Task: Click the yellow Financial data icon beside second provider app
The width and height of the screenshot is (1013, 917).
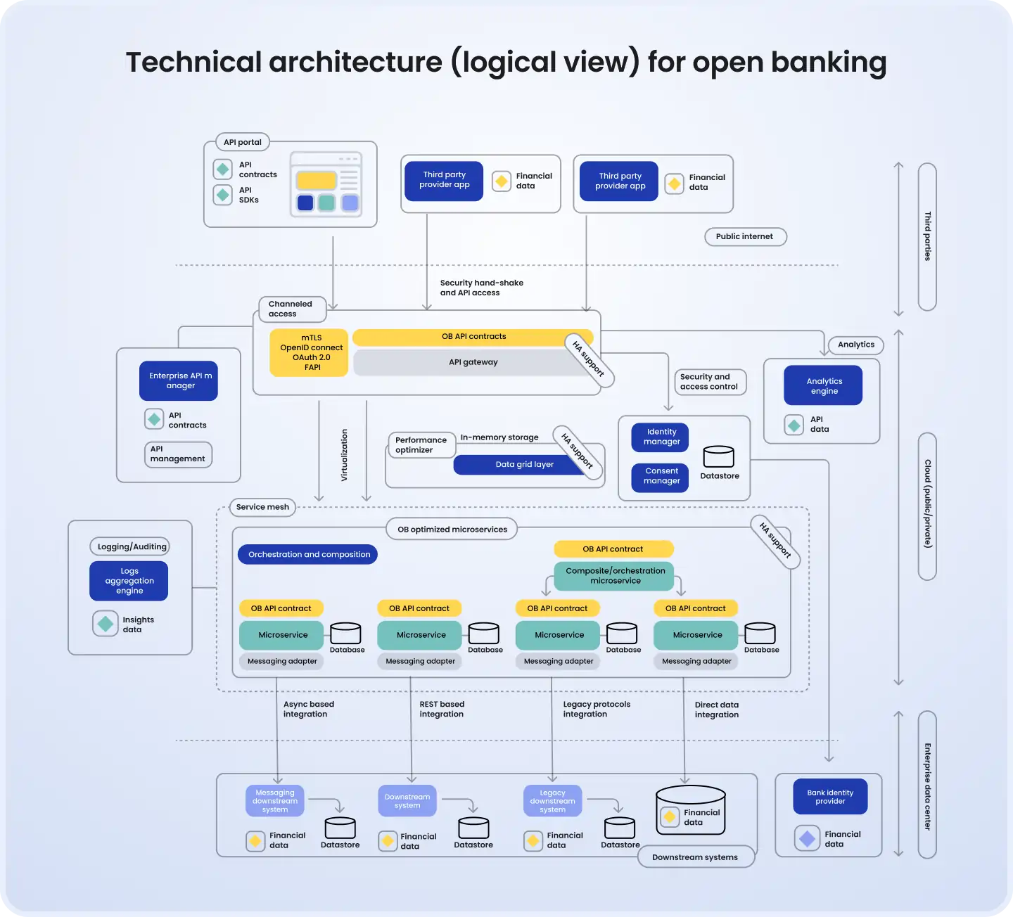Action: (x=674, y=184)
